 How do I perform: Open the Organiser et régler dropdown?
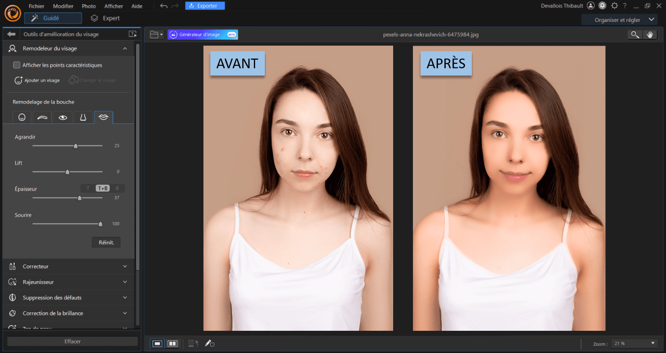(620, 20)
